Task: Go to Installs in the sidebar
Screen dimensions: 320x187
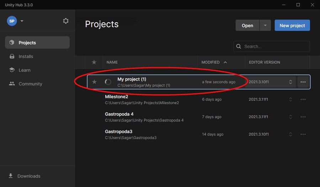Action: (x=26, y=56)
